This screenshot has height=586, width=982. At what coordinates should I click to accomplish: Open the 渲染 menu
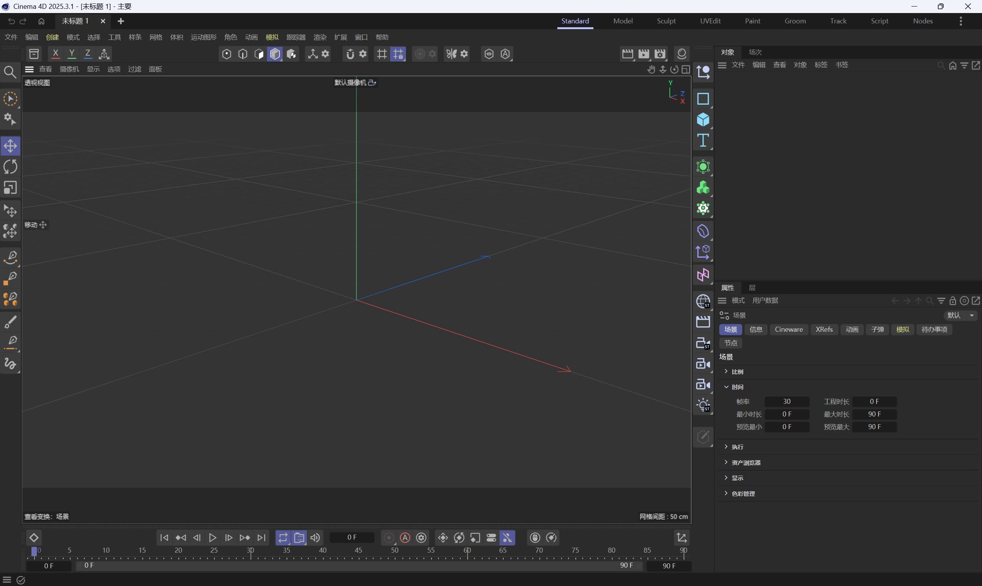pos(320,37)
